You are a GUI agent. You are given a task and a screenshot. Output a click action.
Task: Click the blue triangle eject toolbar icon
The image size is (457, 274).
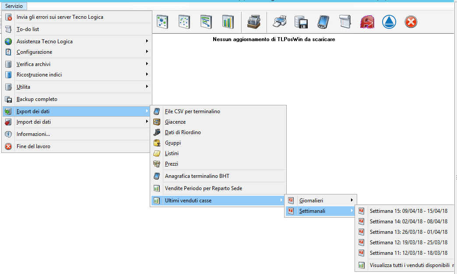(x=389, y=22)
